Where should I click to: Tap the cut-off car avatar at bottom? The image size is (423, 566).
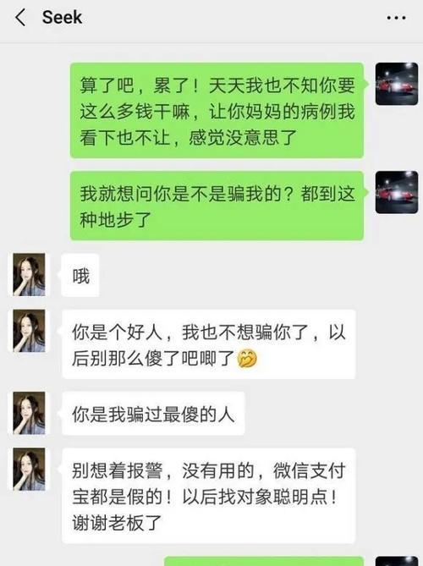click(x=397, y=562)
